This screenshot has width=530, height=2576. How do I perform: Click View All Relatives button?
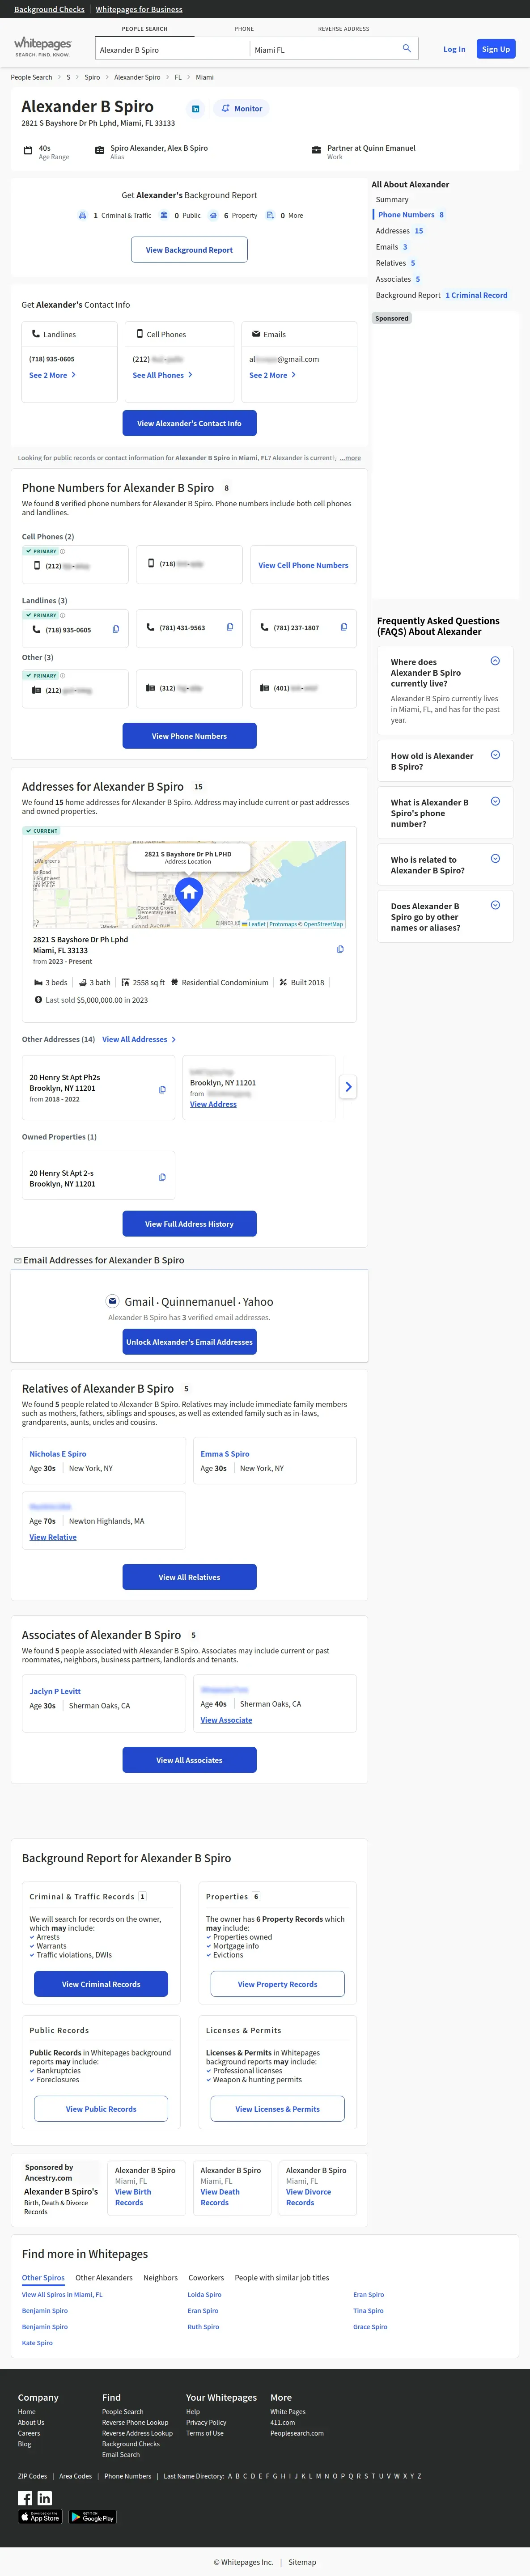189,1577
